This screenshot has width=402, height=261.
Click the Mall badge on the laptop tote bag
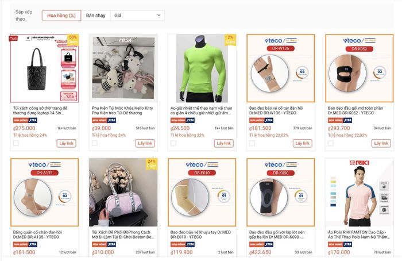[x=13, y=39]
